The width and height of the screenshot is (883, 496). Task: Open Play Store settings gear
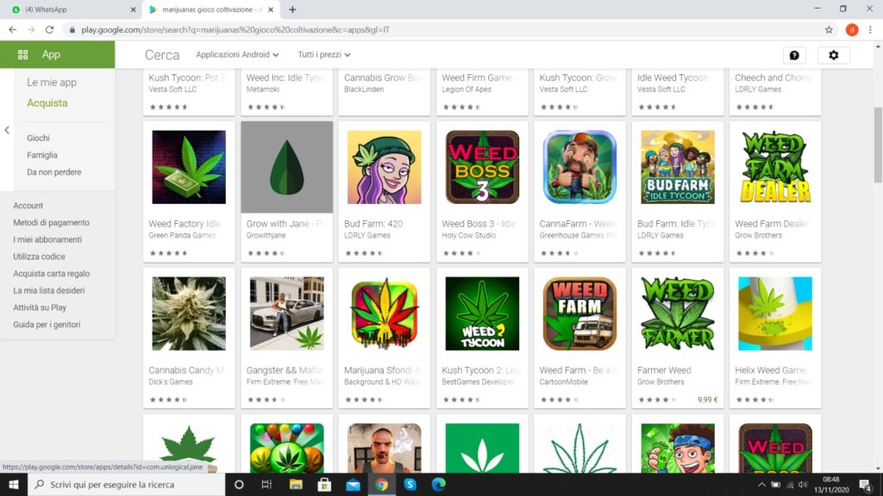coord(834,55)
